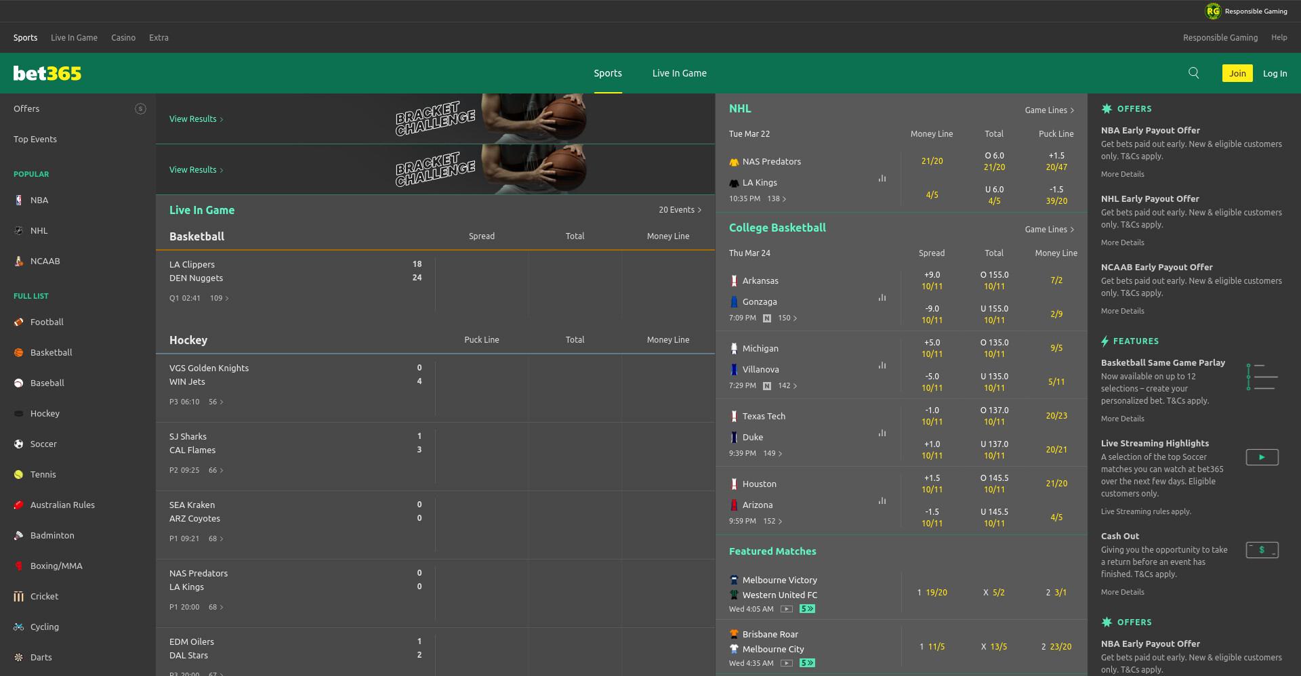1301x676 pixels.
Task: Click Live Streaming Highlights play icon
Action: click(1262, 457)
